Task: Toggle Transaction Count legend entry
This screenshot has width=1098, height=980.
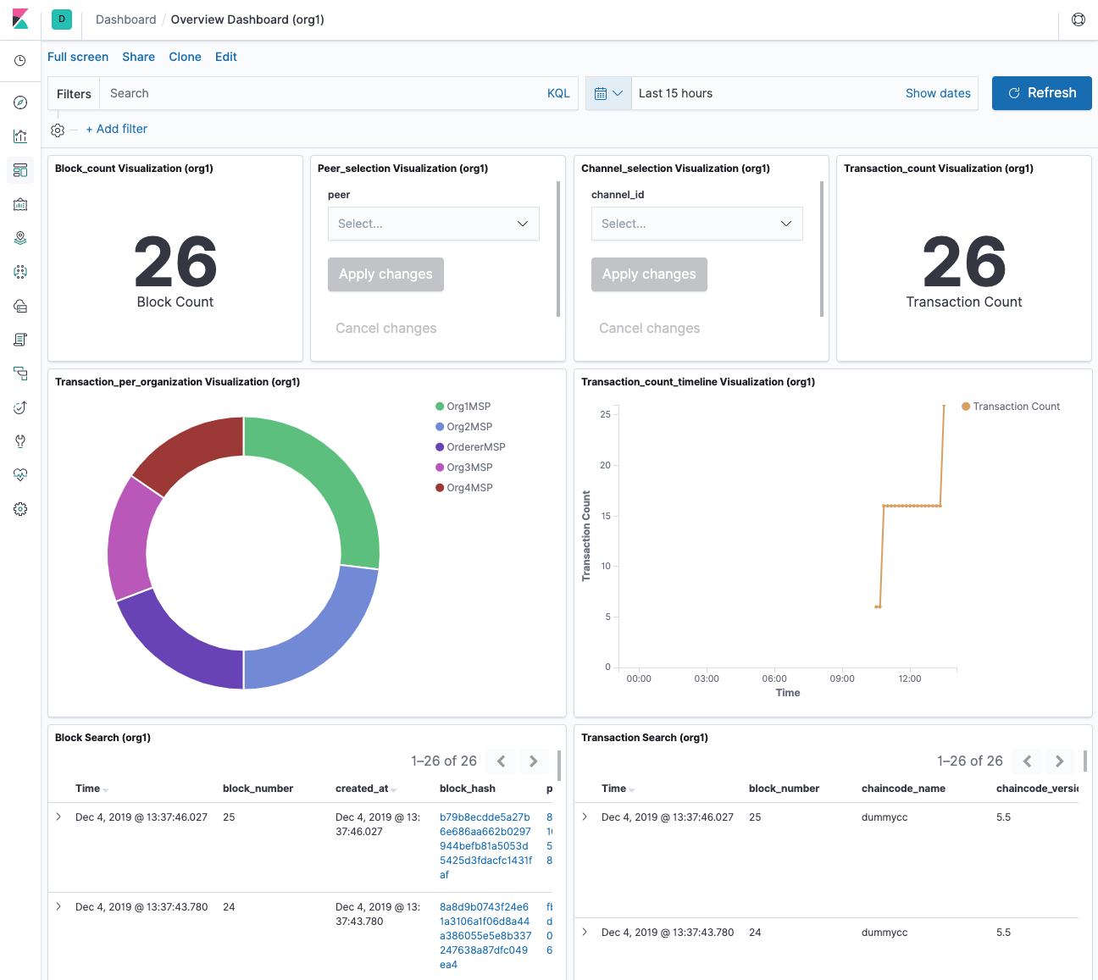Action: pos(1011,407)
